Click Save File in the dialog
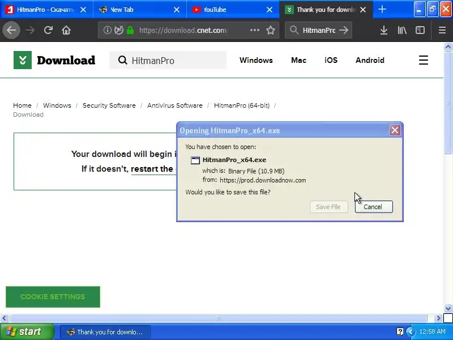Viewport: 453px width, 340px height. click(x=329, y=207)
